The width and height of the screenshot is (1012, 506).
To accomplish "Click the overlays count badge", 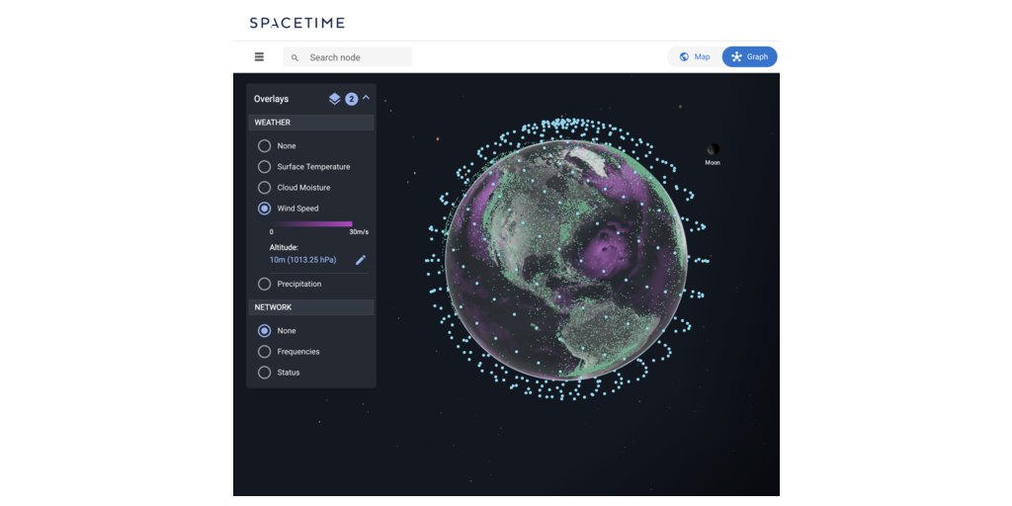I will click(351, 99).
